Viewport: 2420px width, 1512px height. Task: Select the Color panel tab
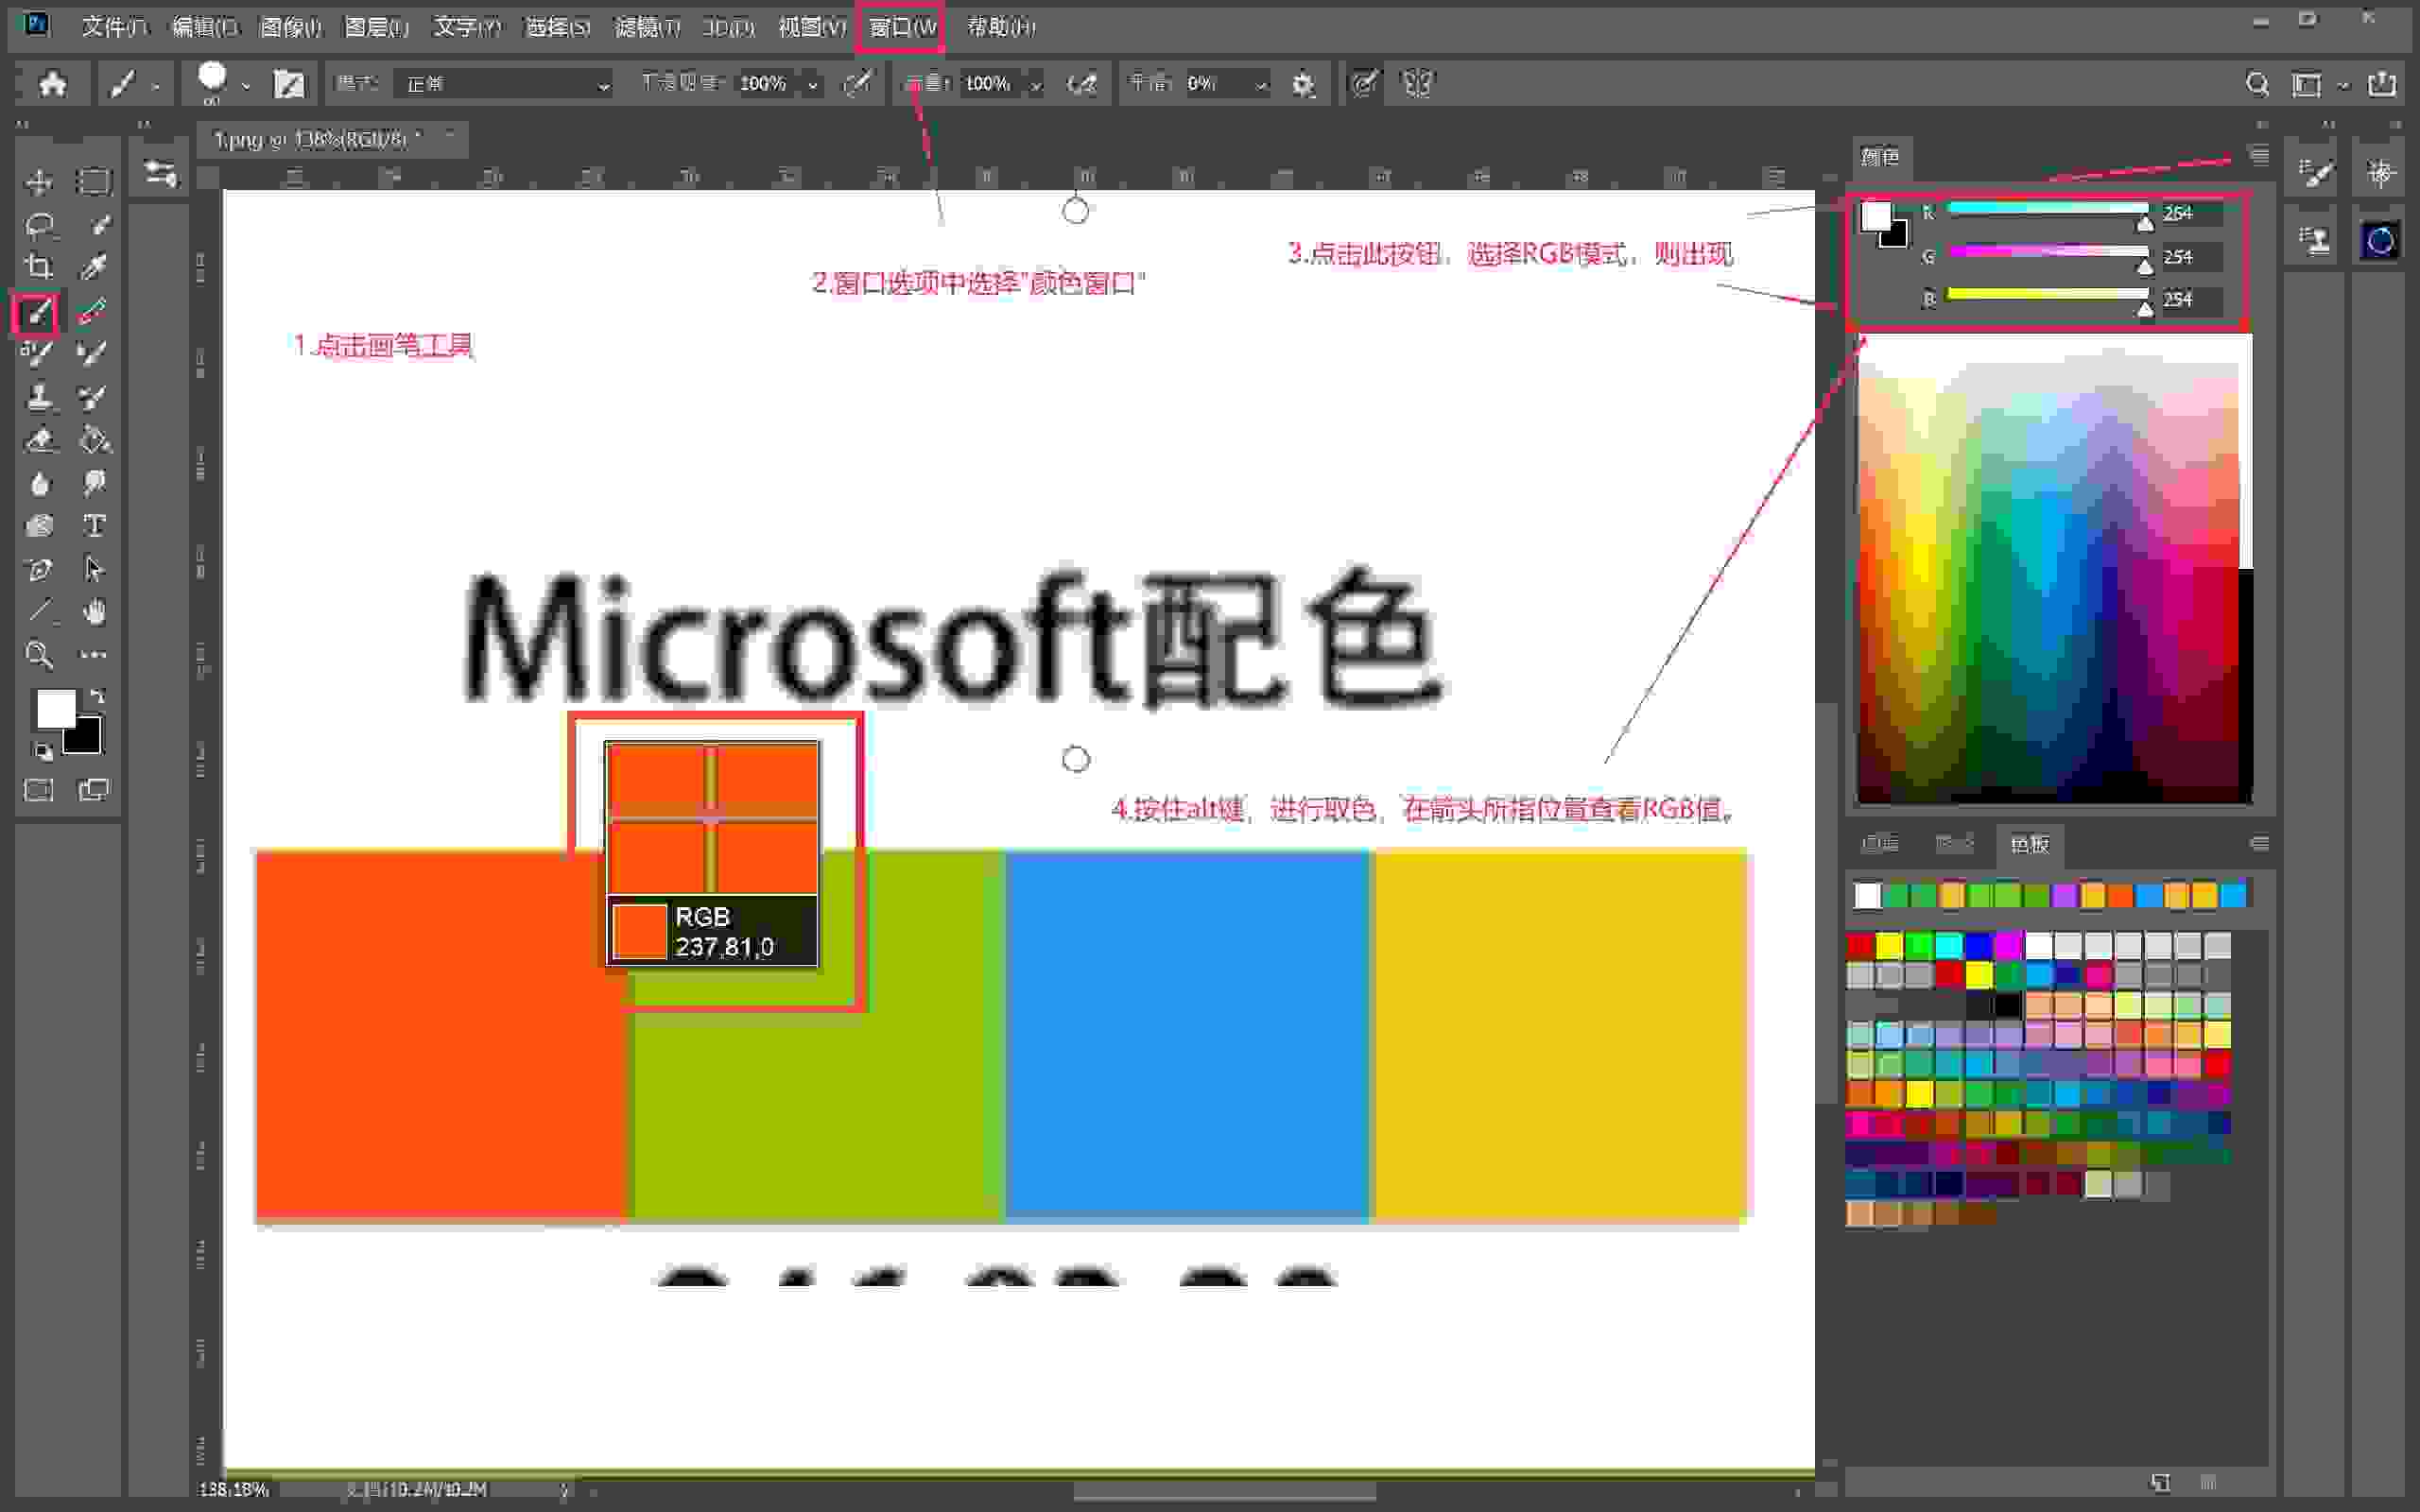click(1879, 156)
